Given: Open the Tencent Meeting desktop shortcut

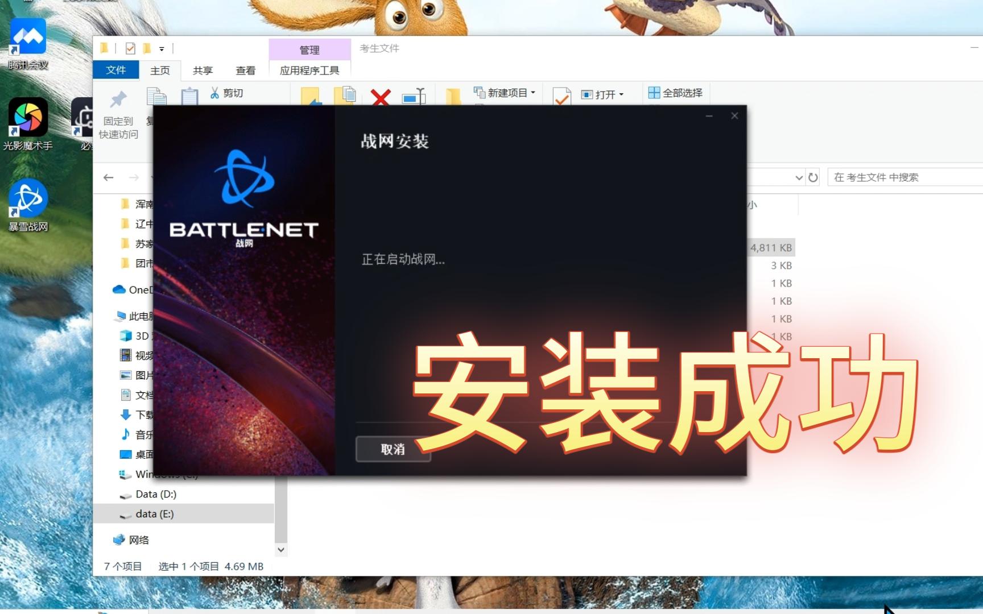Looking at the screenshot, I should [28, 44].
